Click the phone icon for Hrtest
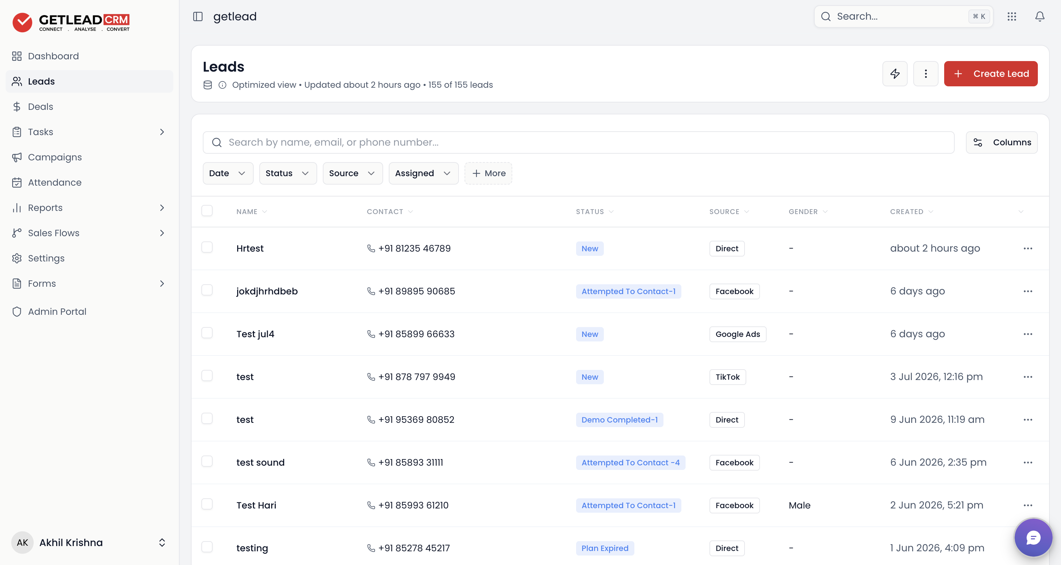The height and width of the screenshot is (565, 1061). coord(371,248)
